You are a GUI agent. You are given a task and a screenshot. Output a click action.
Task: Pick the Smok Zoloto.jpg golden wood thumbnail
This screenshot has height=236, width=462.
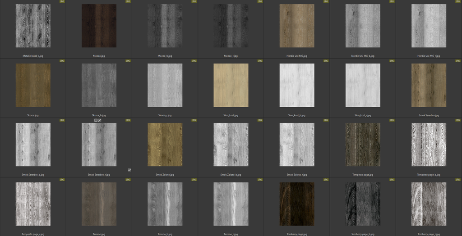165,145
